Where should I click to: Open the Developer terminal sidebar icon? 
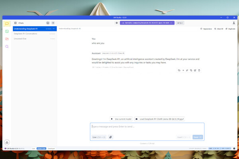pyautogui.click(x=7, y=31)
